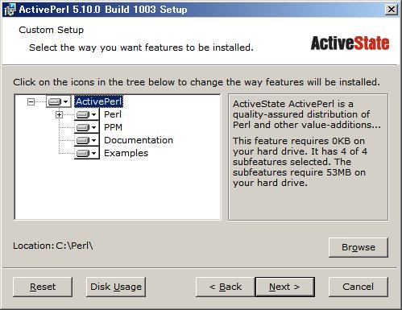Close the setup window

(x=392, y=10)
